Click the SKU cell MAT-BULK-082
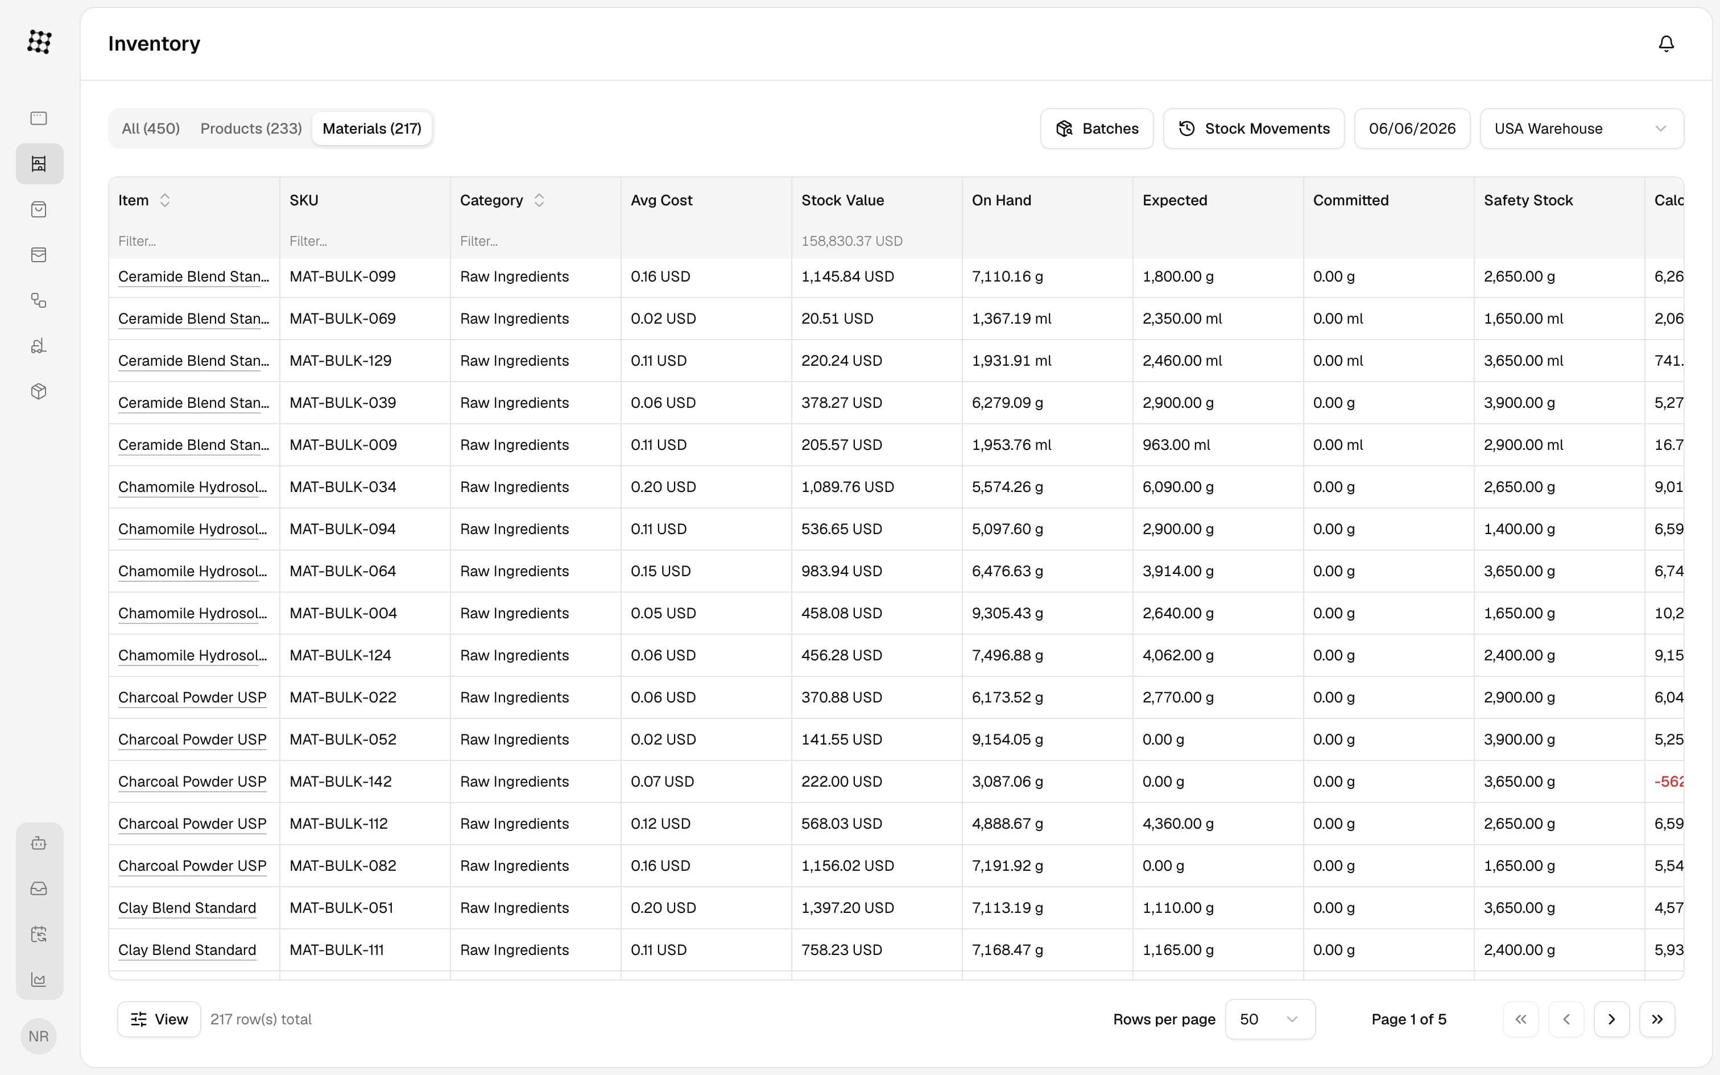 tap(342, 866)
